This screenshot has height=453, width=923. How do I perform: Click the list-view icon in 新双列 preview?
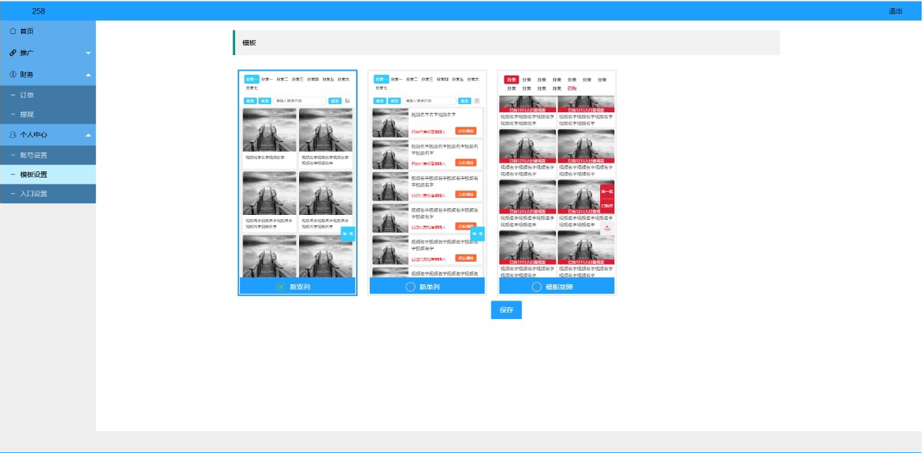point(348,101)
